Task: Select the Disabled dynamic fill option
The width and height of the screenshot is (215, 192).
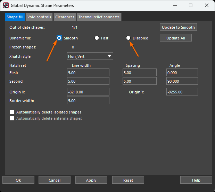Action: tap(129, 38)
